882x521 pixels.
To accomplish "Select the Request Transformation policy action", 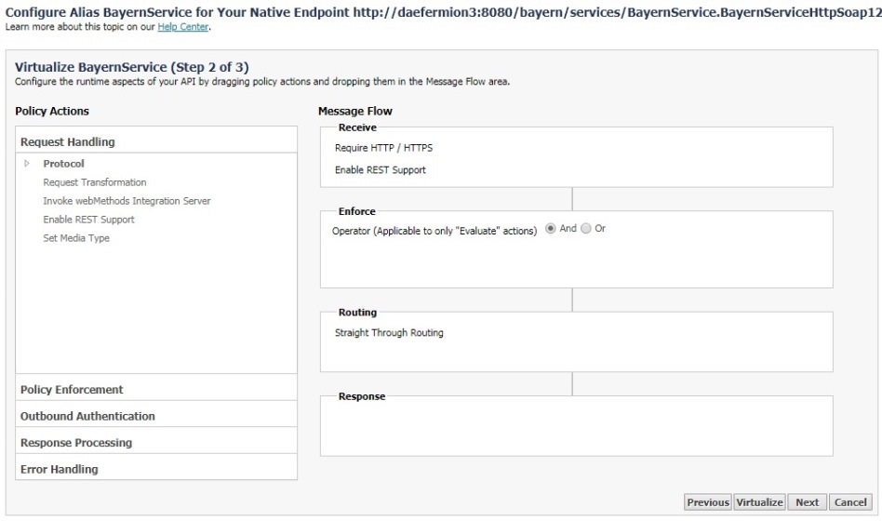I will 95,182.
